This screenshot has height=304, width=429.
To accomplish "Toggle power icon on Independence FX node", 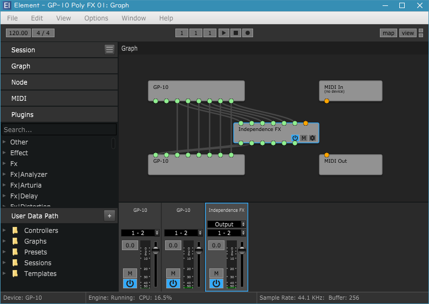I will (x=295, y=138).
